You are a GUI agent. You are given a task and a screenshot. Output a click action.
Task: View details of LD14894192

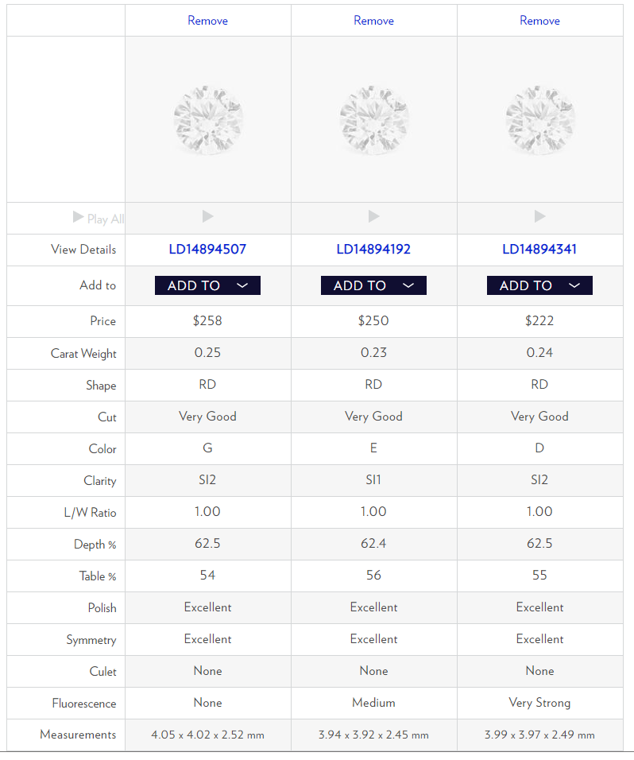tap(373, 249)
